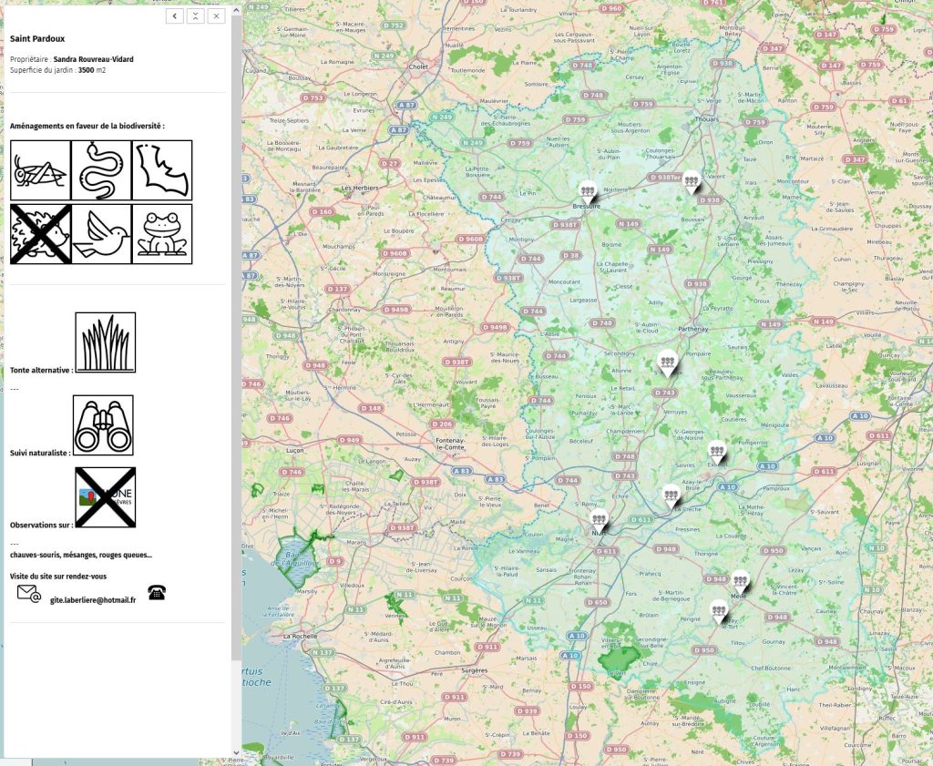
Task: Open the gite.laberliere@hotmail.fr email link
Action: pyautogui.click(x=92, y=599)
